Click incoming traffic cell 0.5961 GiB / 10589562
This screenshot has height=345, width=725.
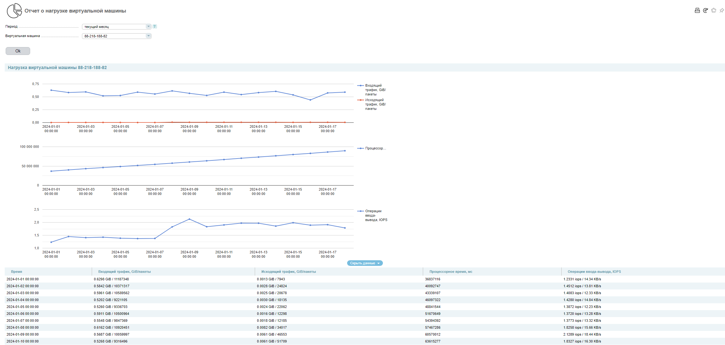click(x=112, y=293)
